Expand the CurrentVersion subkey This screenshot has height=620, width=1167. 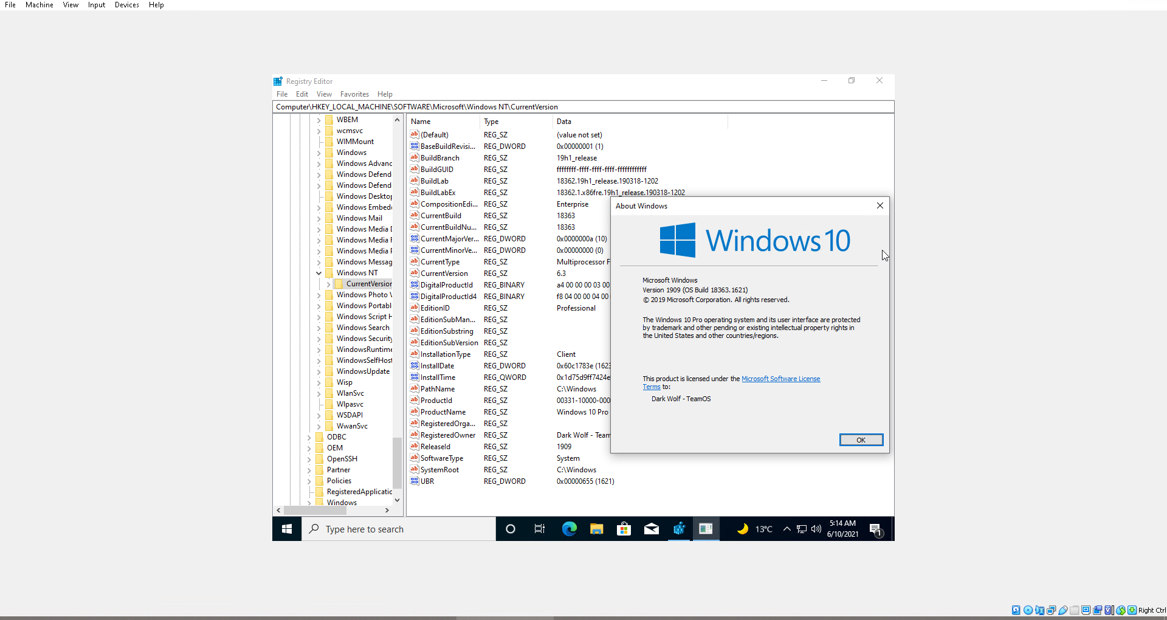click(328, 284)
